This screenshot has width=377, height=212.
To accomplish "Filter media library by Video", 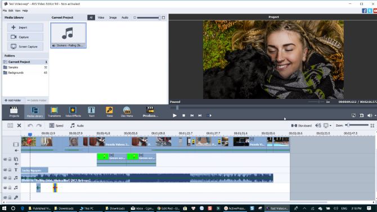I will (x=101, y=17).
